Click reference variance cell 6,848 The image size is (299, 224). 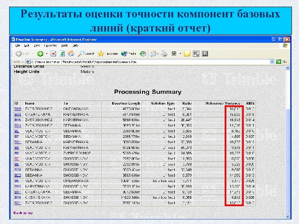tap(236, 197)
